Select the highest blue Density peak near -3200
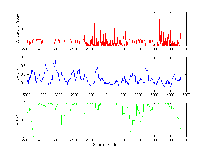The image size is (206, 154). point(55,60)
